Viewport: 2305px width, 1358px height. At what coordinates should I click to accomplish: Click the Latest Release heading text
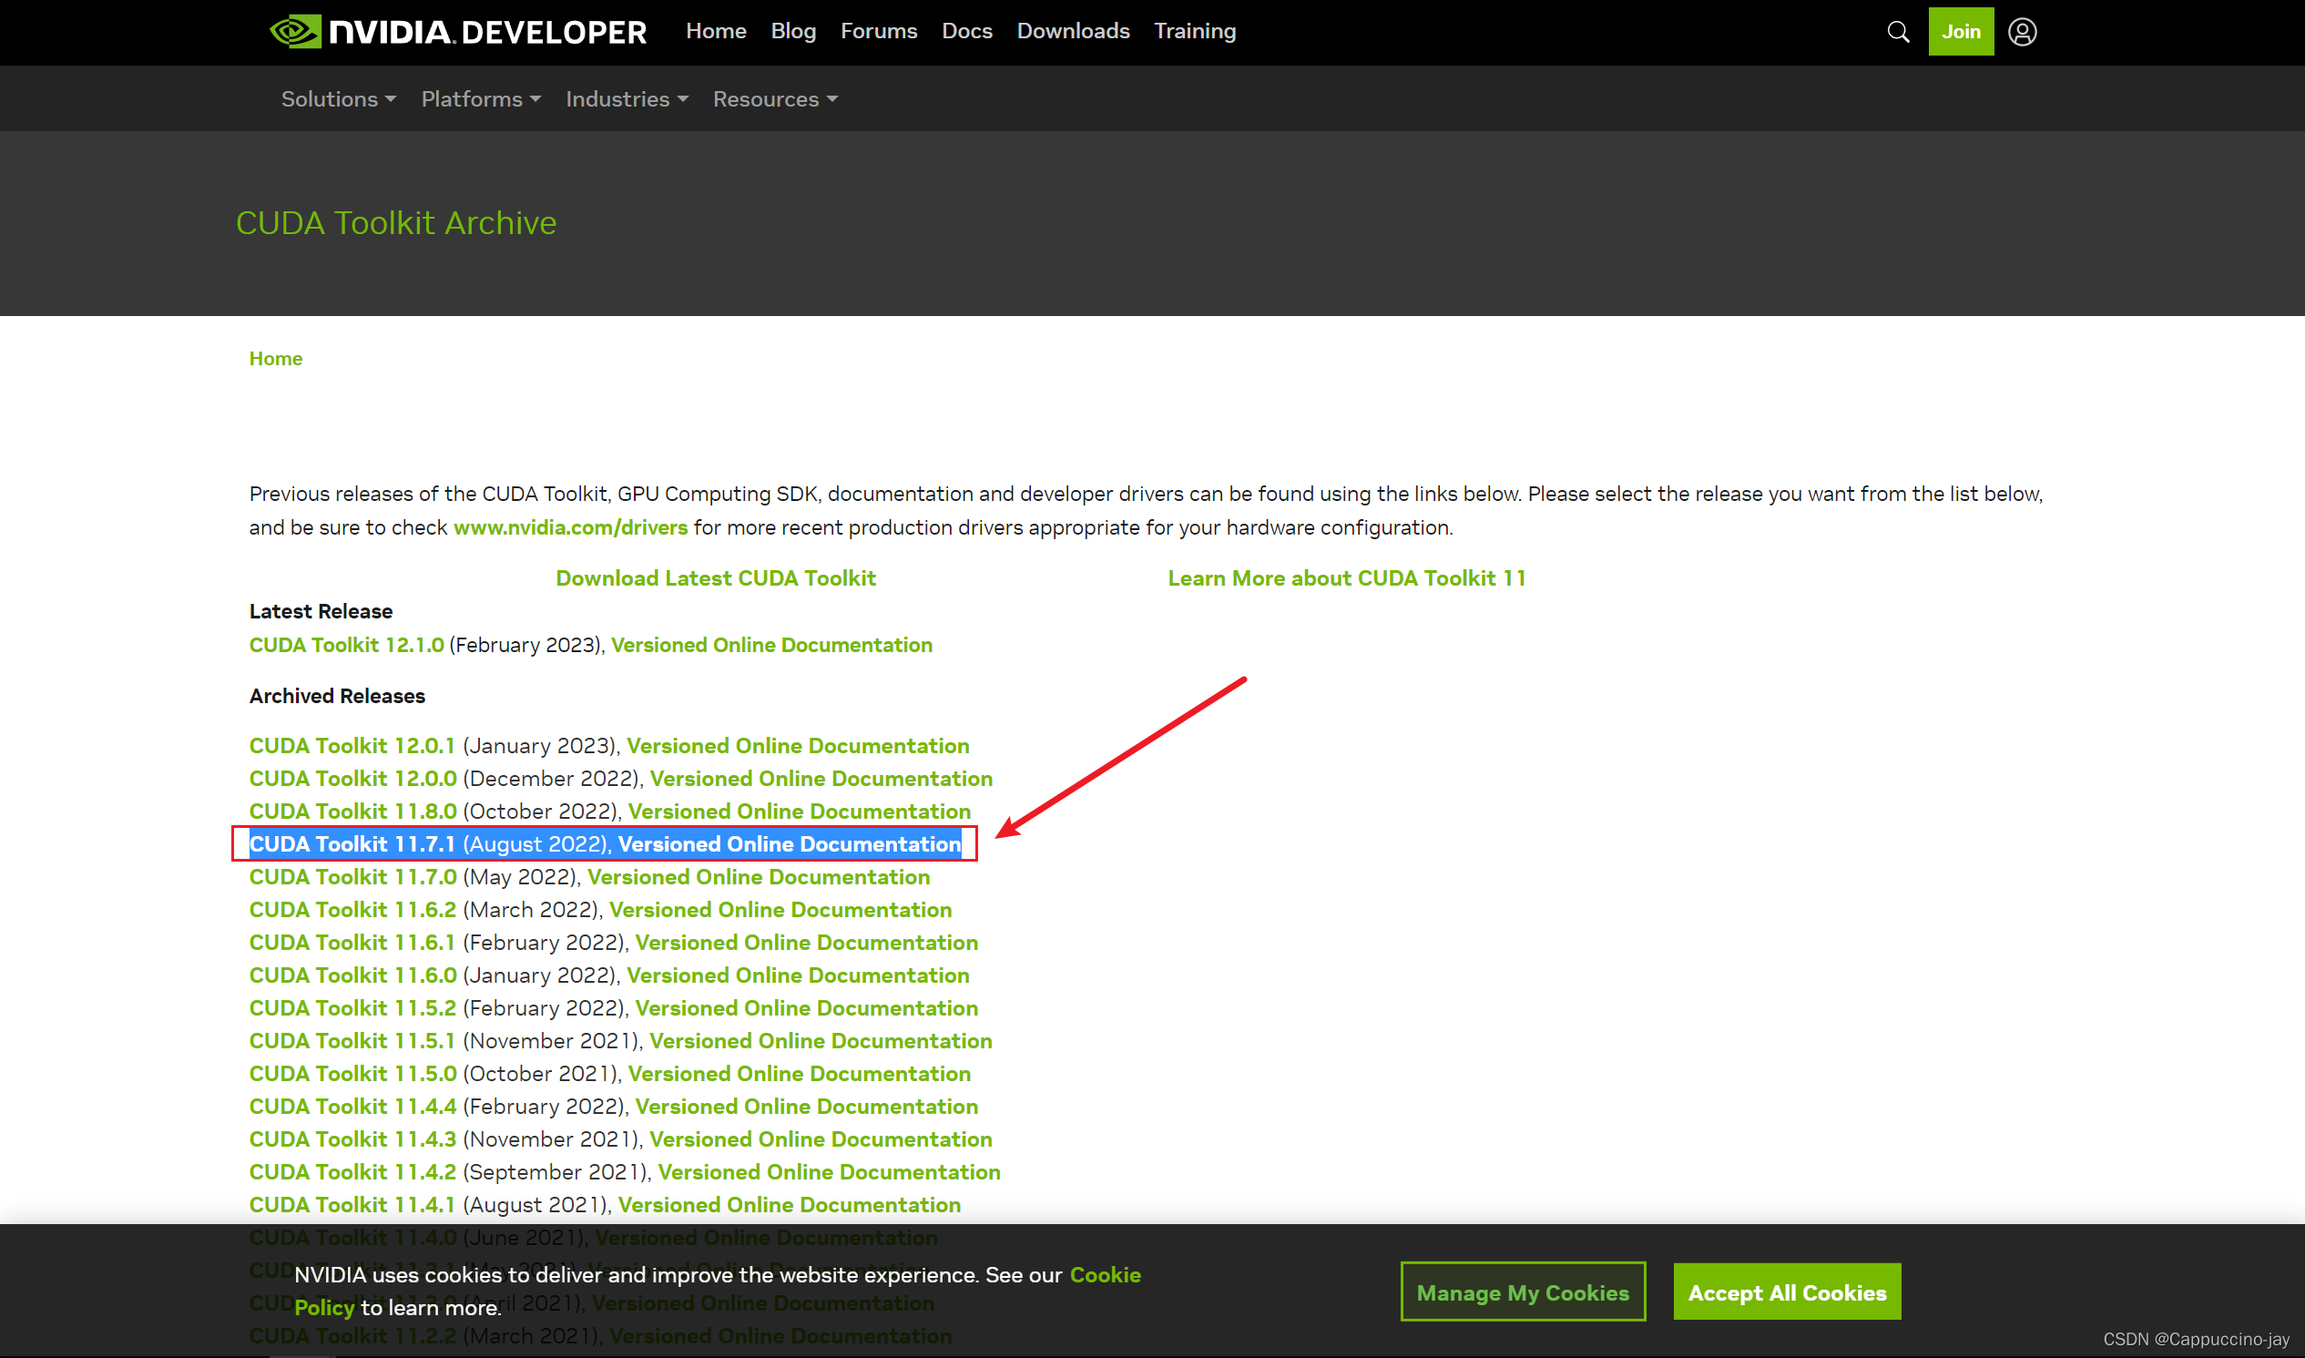click(321, 612)
